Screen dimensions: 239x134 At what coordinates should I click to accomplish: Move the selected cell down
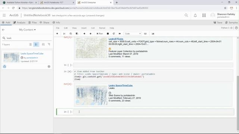[x=90, y=33]
